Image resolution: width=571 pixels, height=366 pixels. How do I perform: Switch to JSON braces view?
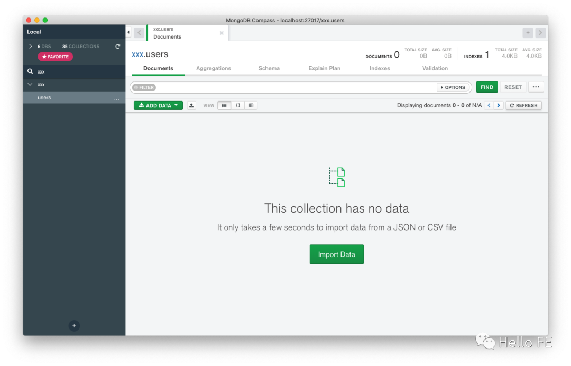click(238, 106)
